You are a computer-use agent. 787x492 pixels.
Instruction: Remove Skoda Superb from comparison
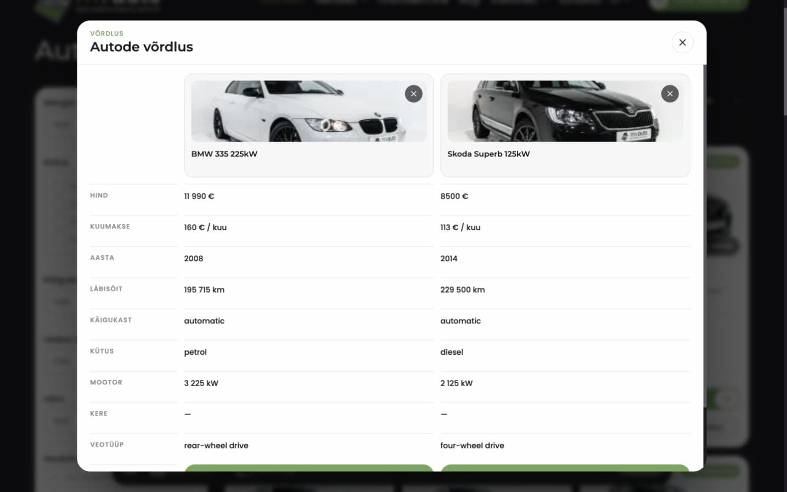pos(670,94)
